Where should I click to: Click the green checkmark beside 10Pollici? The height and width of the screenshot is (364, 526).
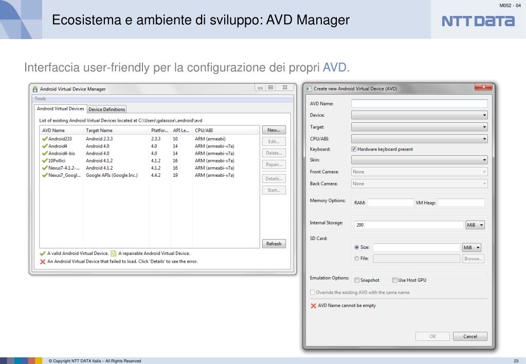click(45, 161)
